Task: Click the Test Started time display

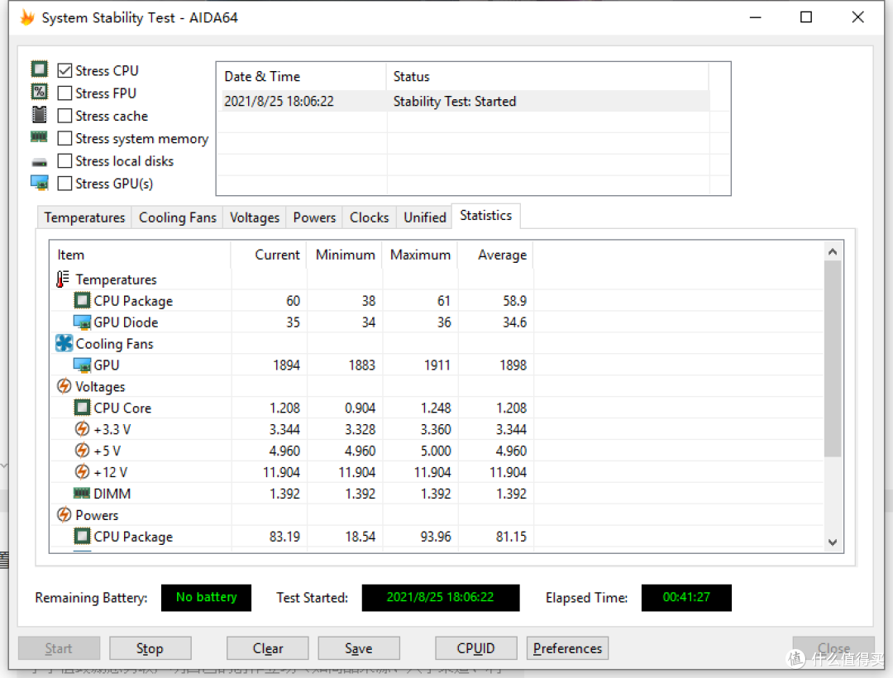Action: pos(440,597)
